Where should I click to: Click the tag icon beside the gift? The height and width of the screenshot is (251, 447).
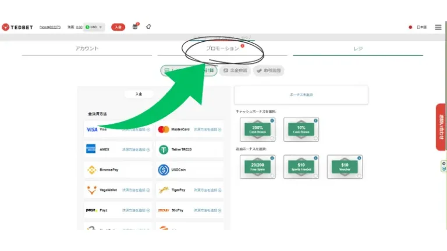148,27
